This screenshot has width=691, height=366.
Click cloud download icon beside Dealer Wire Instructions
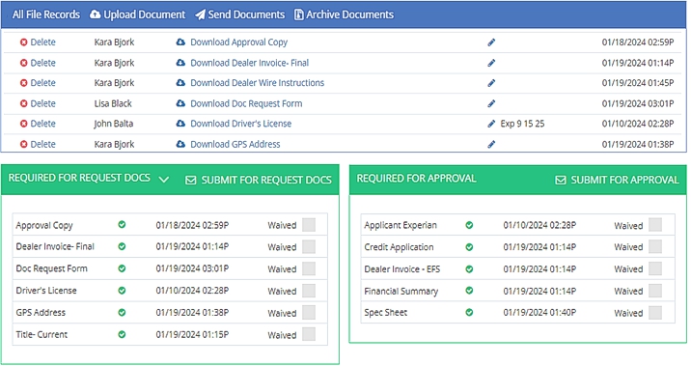click(x=180, y=83)
